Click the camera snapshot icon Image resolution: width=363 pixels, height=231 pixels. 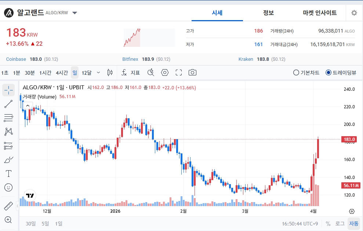[x=192, y=72]
